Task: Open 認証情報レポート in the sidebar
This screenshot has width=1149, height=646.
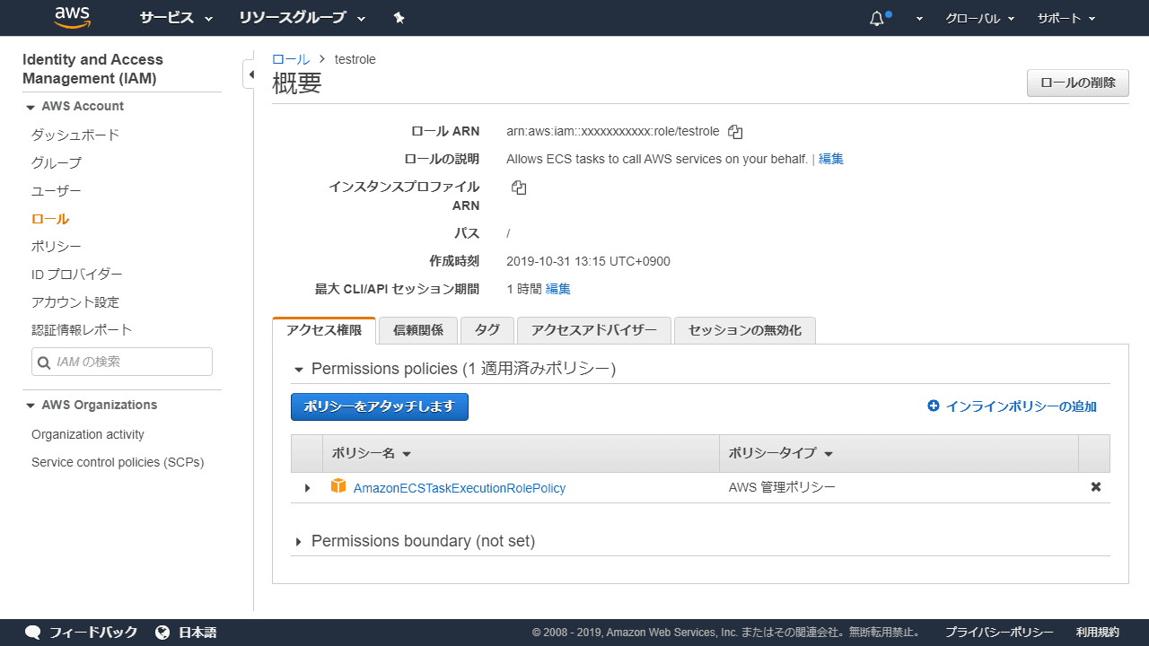Action: pyautogui.click(x=82, y=330)
